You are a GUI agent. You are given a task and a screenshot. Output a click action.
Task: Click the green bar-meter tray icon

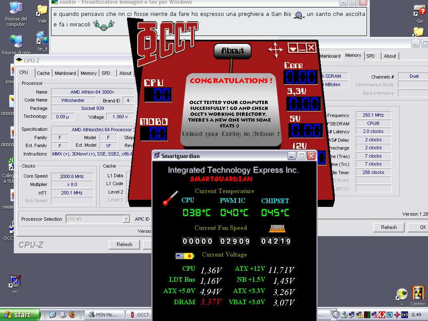367,315
